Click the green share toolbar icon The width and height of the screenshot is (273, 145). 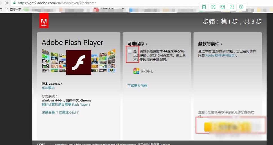(x=232, y=7)
